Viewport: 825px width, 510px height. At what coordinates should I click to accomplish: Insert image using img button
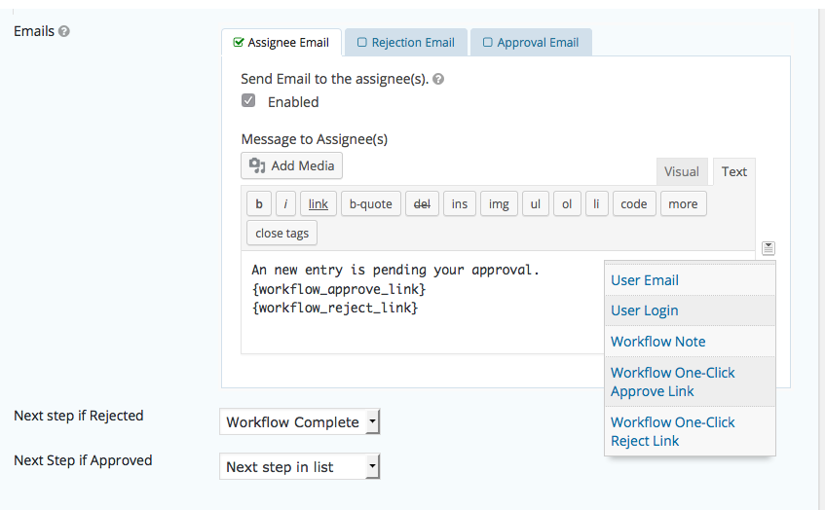[x=499, y=203]
